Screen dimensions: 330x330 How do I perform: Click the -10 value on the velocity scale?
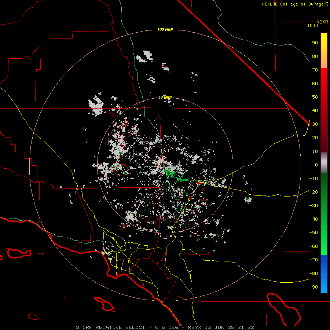tap(313, 179)
